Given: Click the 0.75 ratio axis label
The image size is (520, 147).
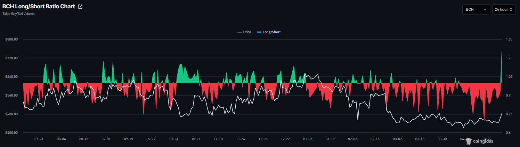Looking at the screenshot, I should click(x=509, y=114).
